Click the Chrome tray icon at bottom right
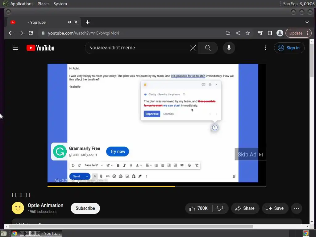The width and height of the screenshot is (316, 237). [x=306, y=233]
